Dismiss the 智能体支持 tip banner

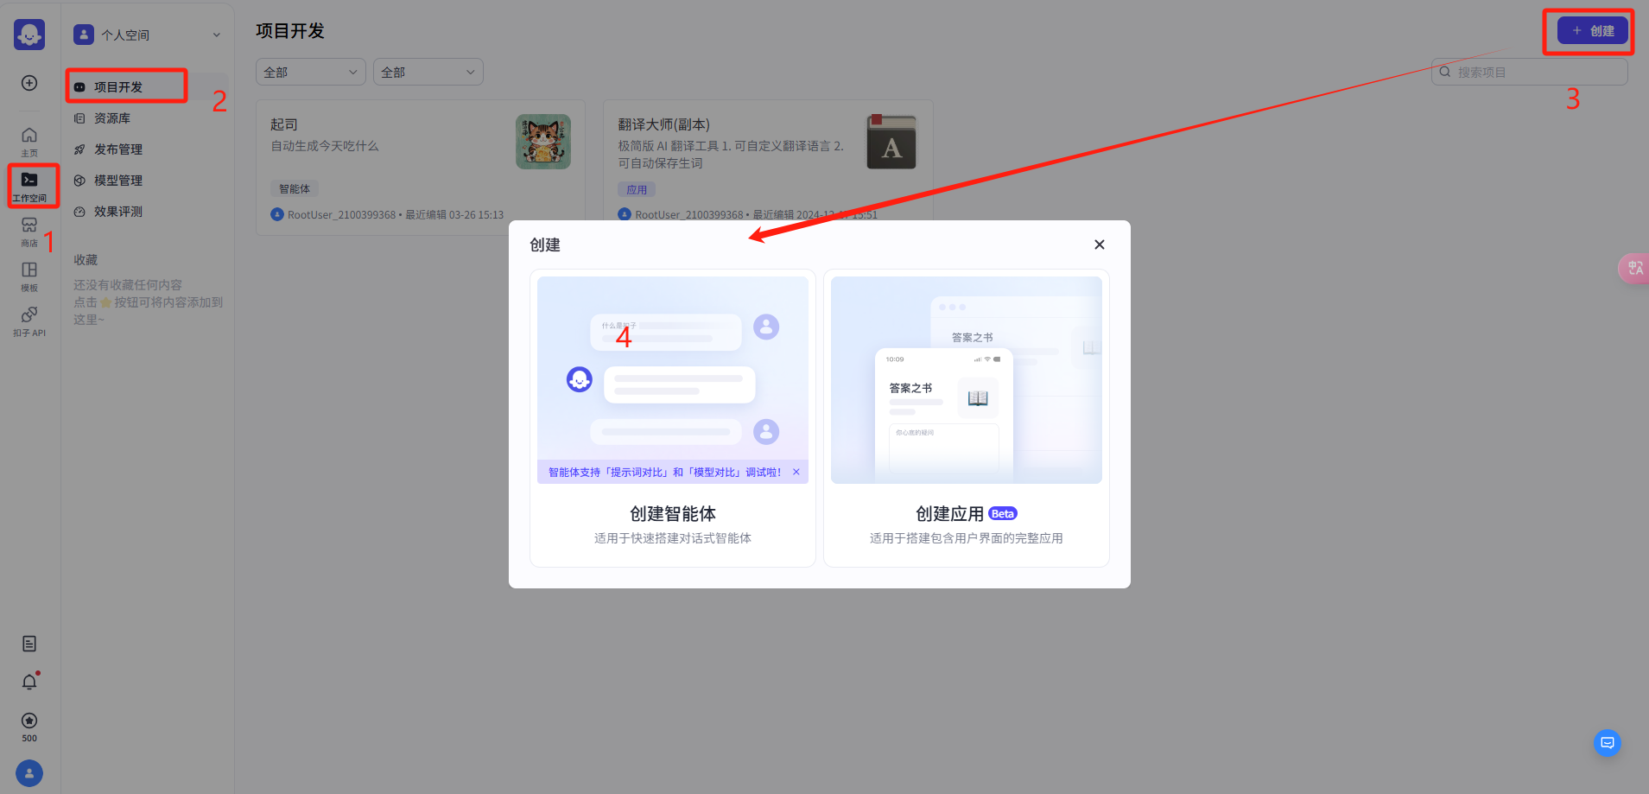point(796,472)
